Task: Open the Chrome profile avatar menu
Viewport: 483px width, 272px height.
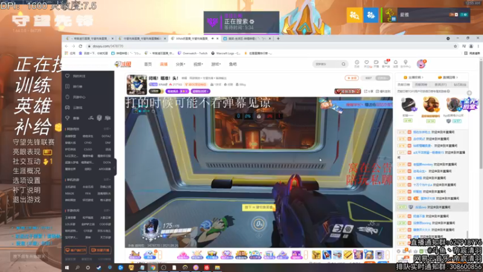Action: 471,46
